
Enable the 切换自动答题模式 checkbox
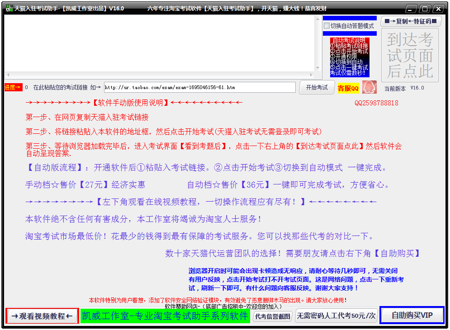tap(327, 26)
